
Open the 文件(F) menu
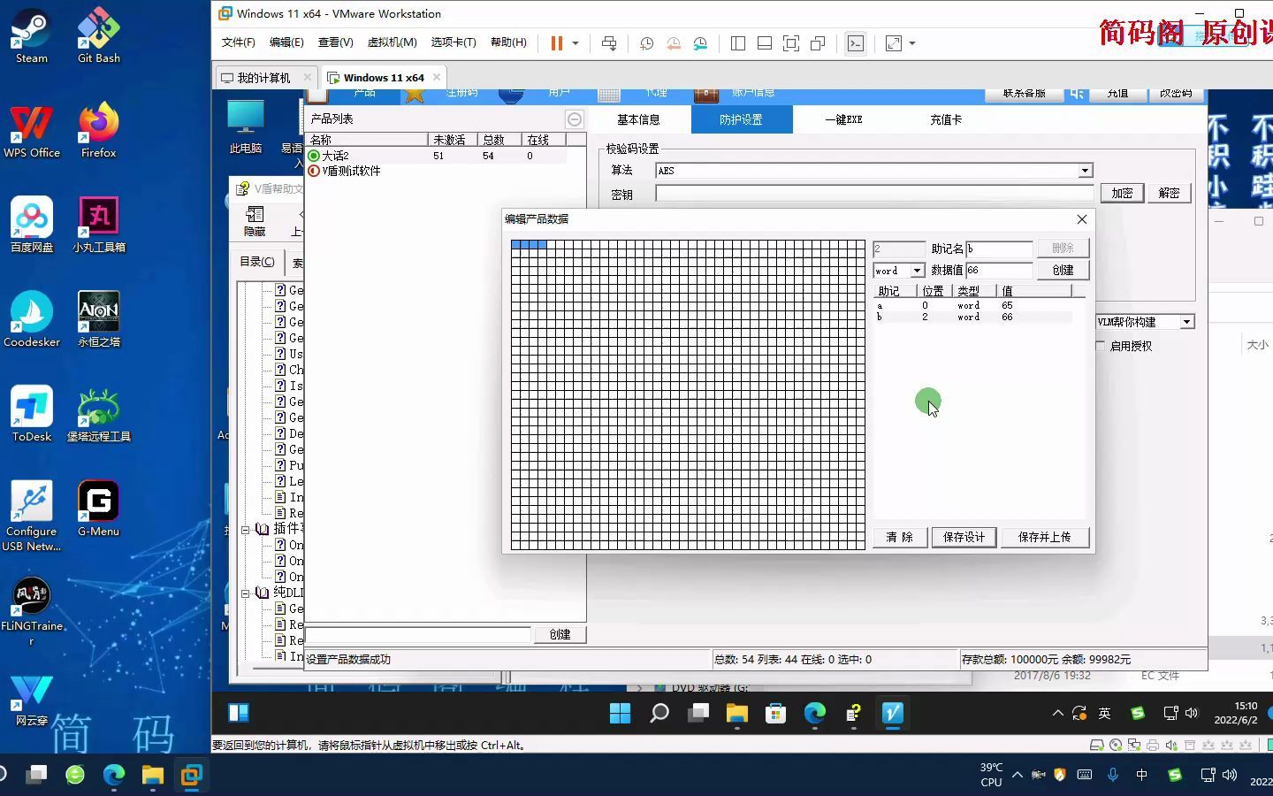pyautogui.click(x=238, y=42)
